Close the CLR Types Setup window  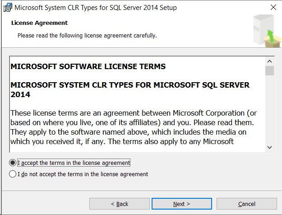273,7
